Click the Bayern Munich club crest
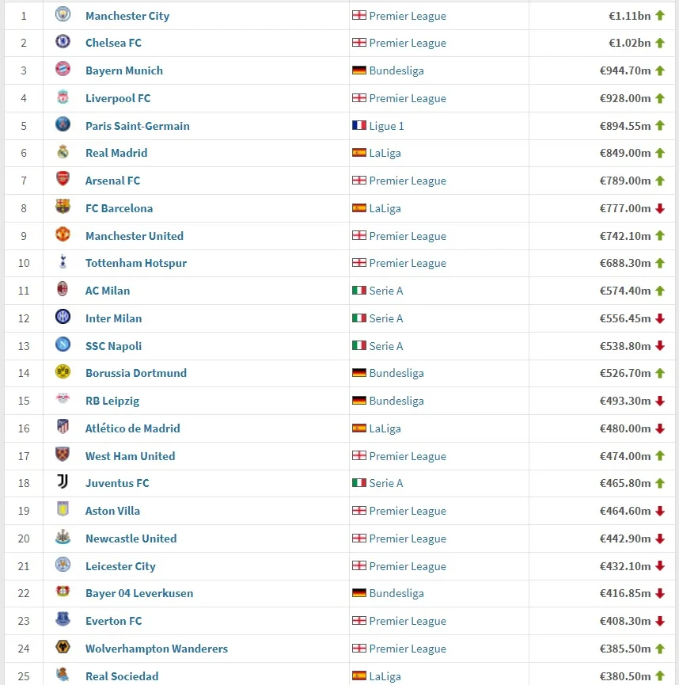679x685 pixels. click(63, 70)
